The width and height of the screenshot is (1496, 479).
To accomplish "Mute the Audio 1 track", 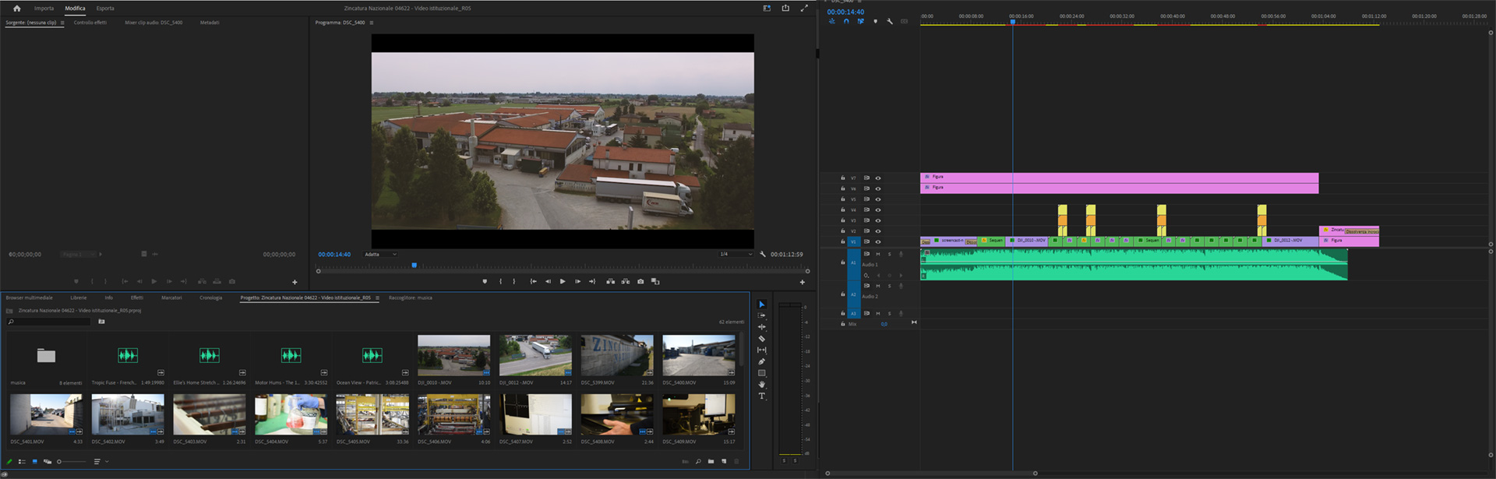I will pos(878,254).
